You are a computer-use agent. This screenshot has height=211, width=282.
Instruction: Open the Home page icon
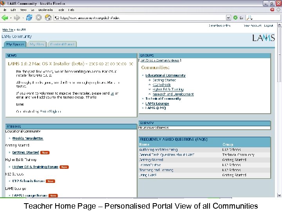[x=48, y=18]
